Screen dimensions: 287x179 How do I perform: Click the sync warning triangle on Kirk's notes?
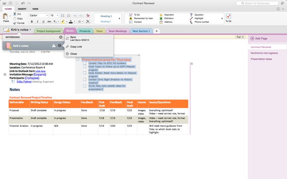[x=53, y=46]
